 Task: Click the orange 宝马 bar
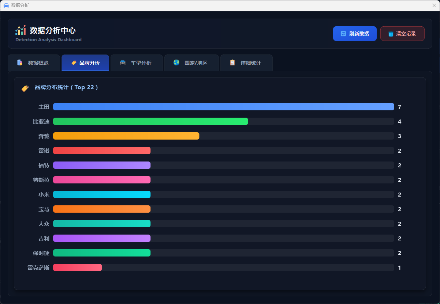click(x=102, y=209)
